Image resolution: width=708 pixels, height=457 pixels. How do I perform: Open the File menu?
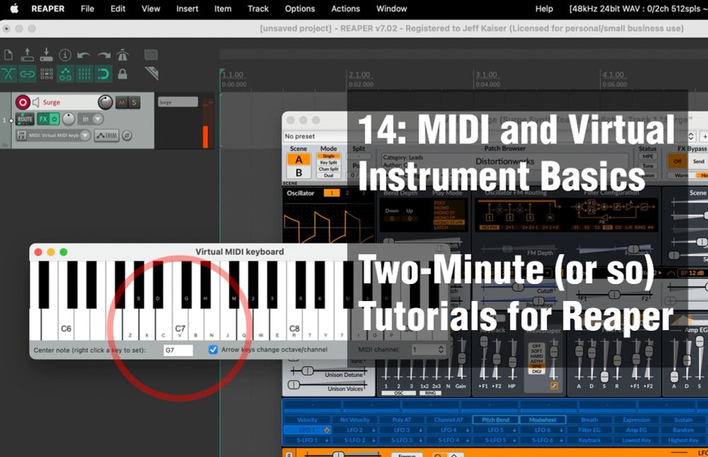tap(87, 9)
